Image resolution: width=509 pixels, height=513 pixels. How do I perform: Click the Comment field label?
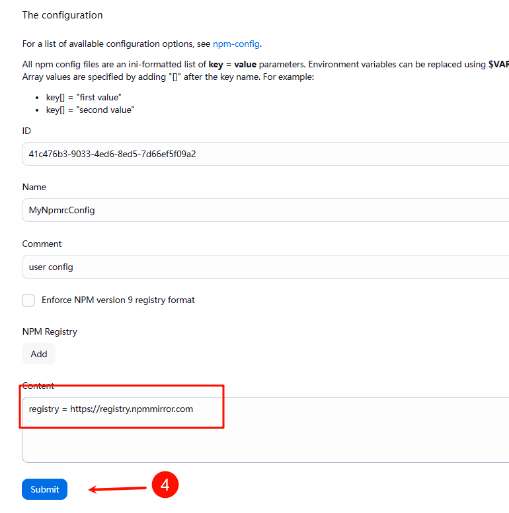coord(42,244)
